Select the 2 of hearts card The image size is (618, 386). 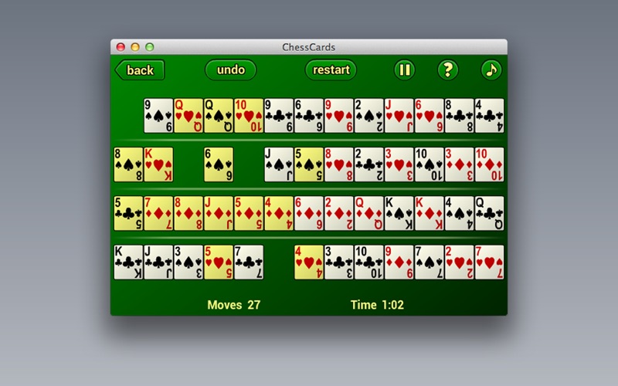click(459, 262)
